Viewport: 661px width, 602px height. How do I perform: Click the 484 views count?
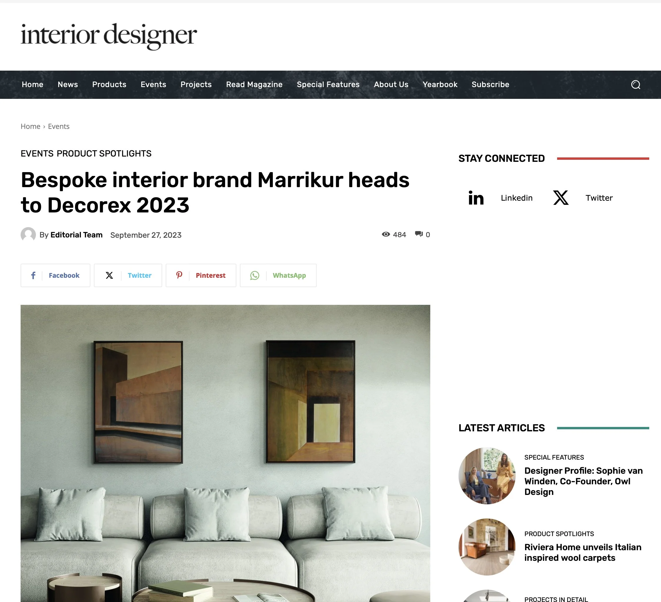point(399,235)
